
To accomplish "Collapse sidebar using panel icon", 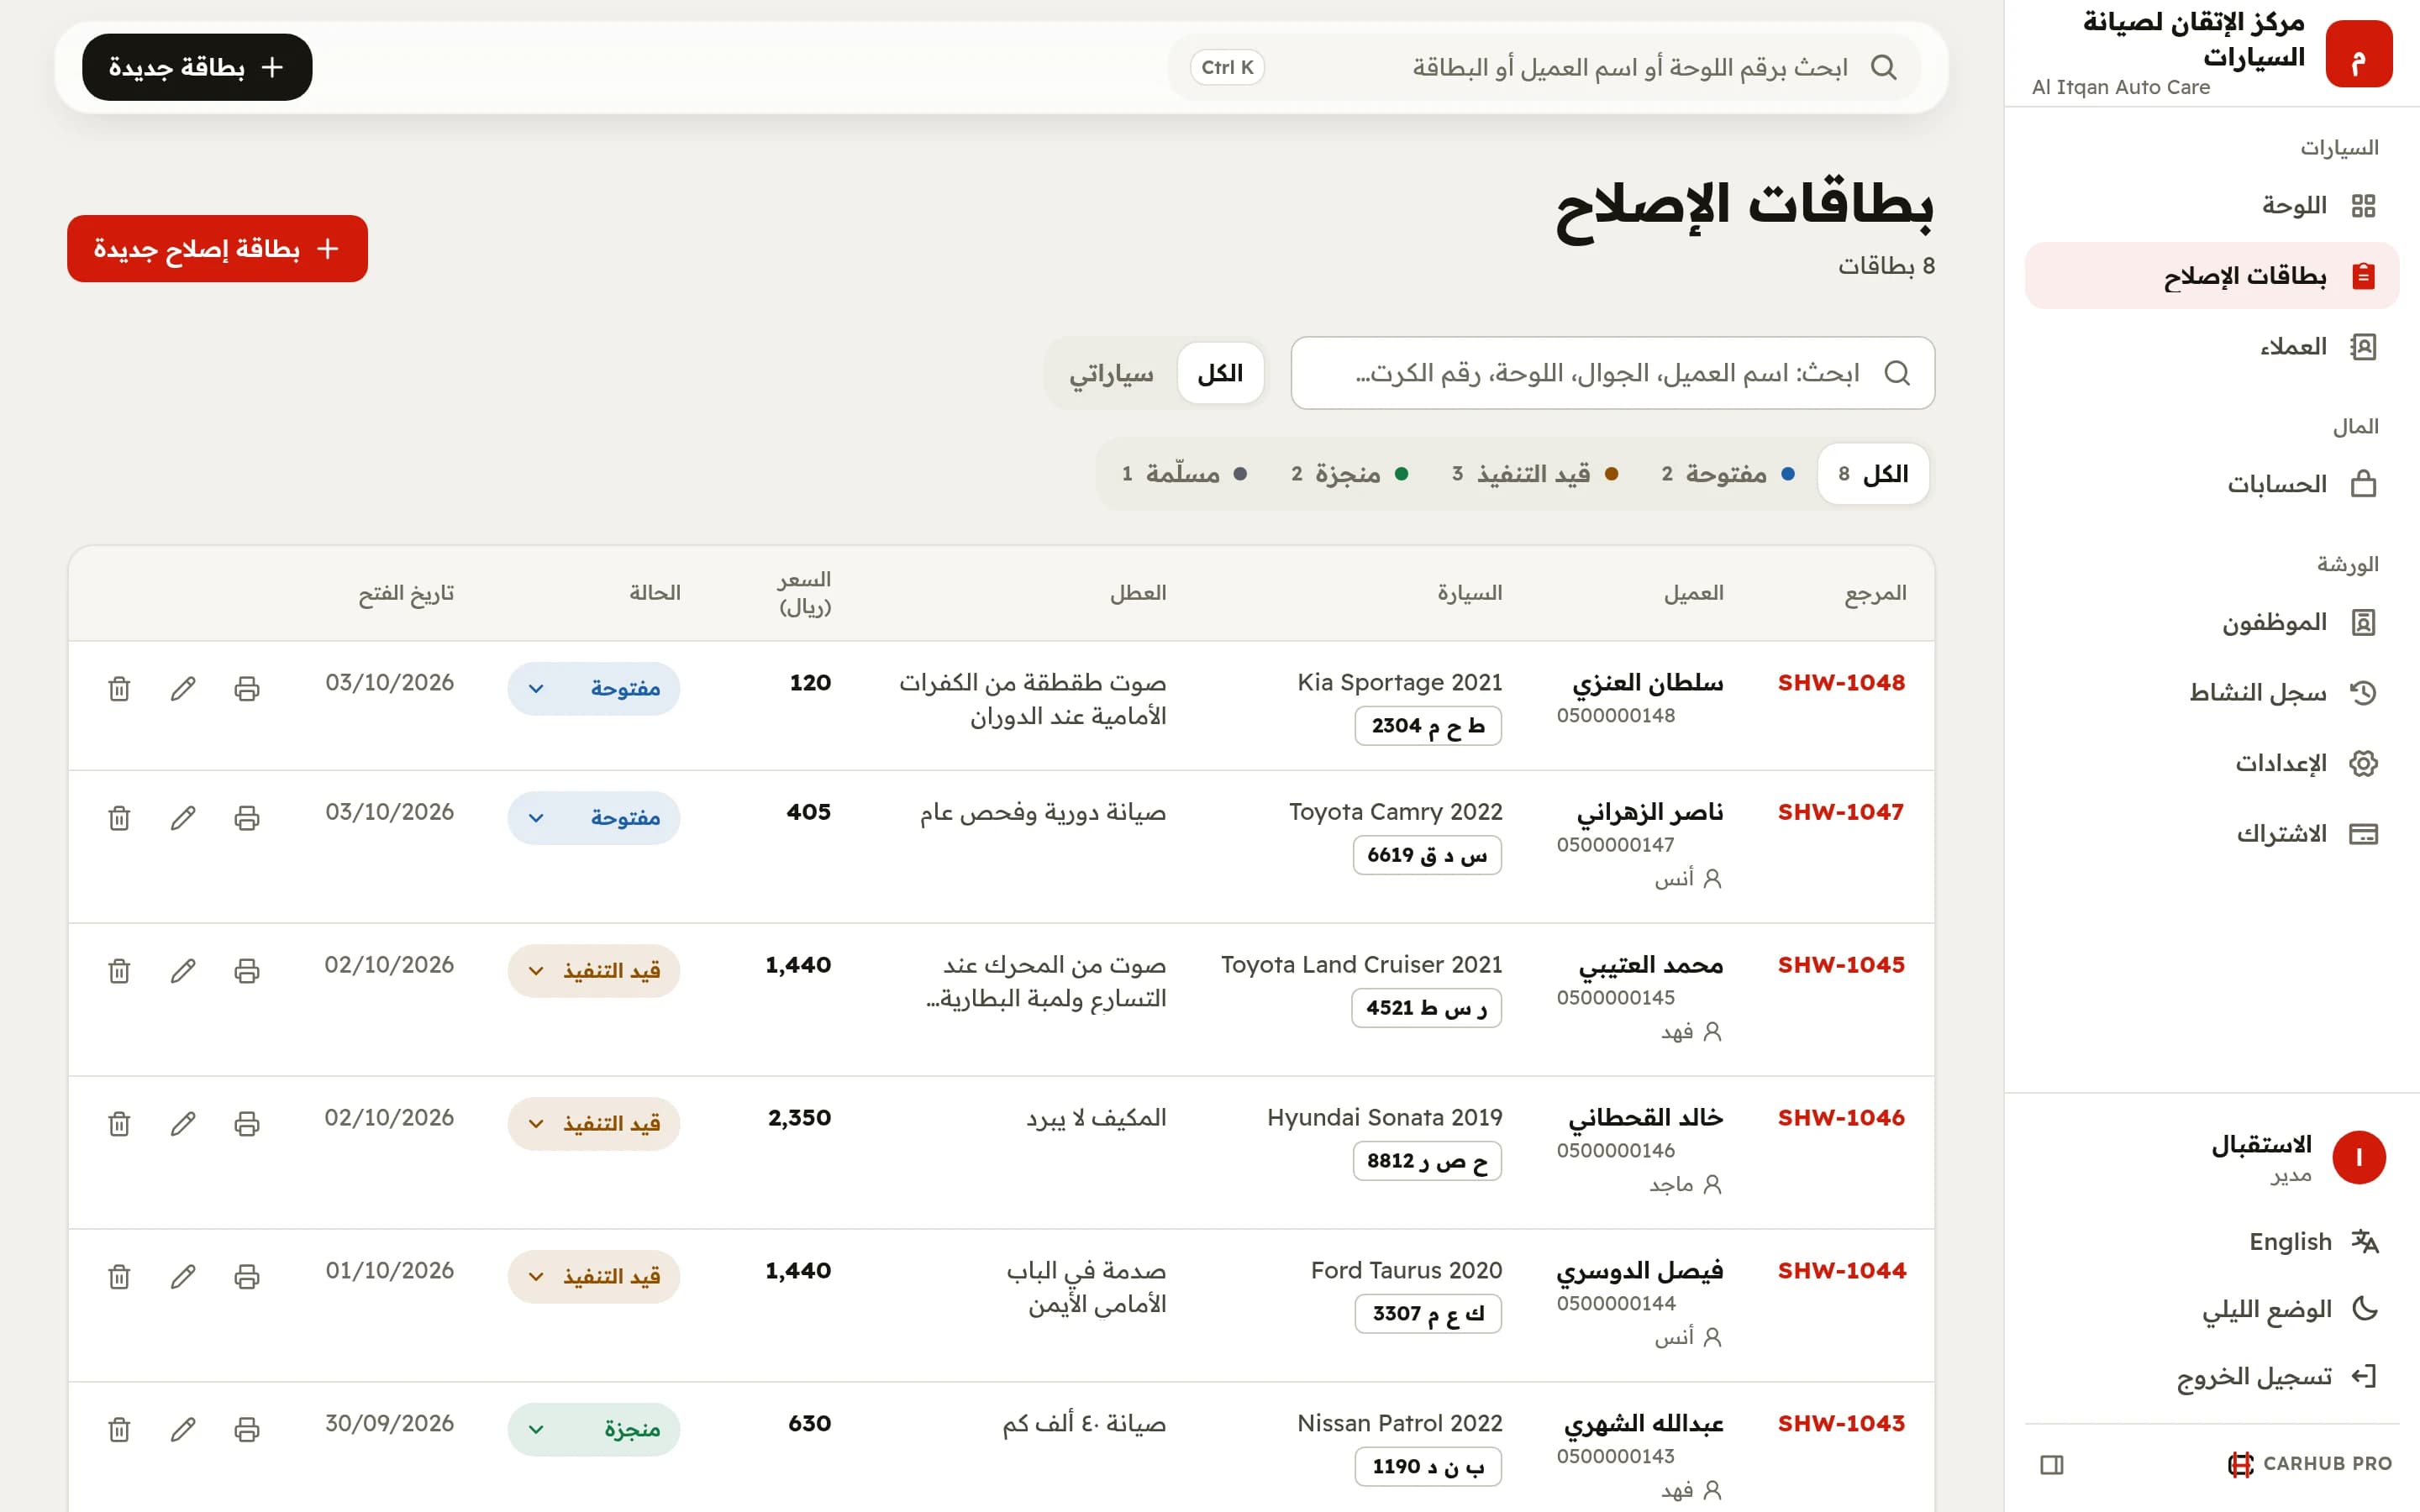I will point(2052,1465).
